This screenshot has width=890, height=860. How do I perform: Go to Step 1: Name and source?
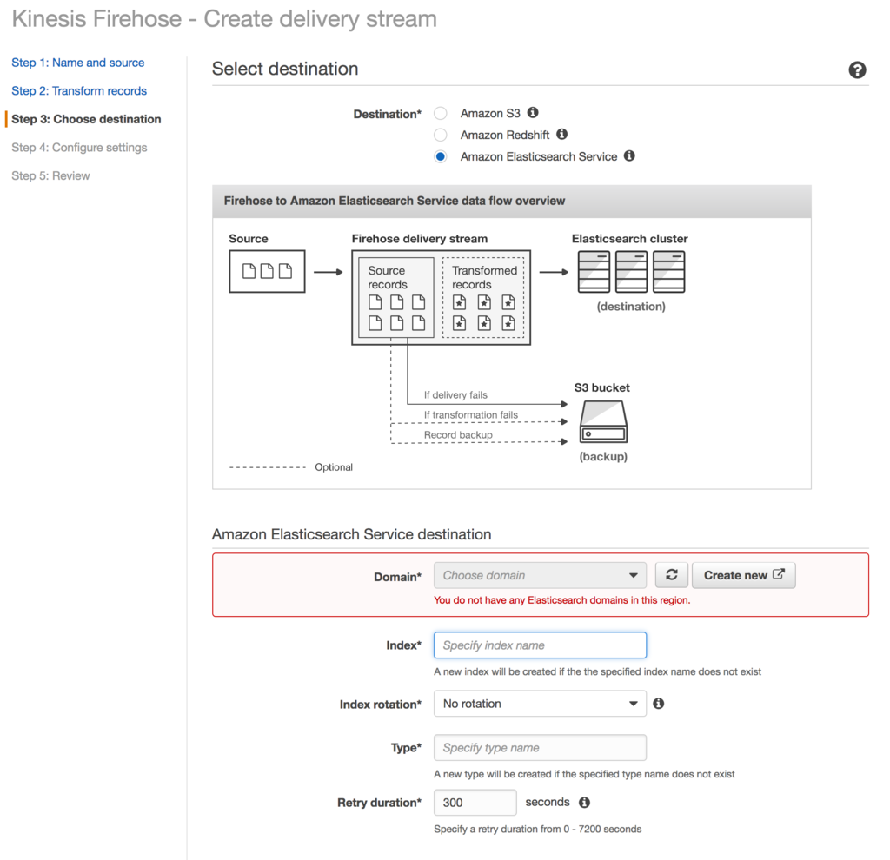click(78, 63)
